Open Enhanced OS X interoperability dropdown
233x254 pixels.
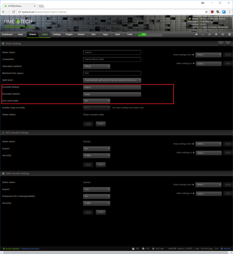point(96,196)
